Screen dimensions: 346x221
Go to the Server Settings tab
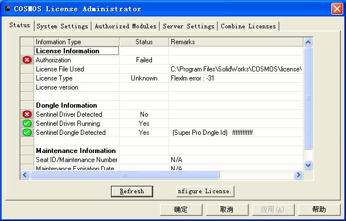pyautogui.click(x=189, y=27)
